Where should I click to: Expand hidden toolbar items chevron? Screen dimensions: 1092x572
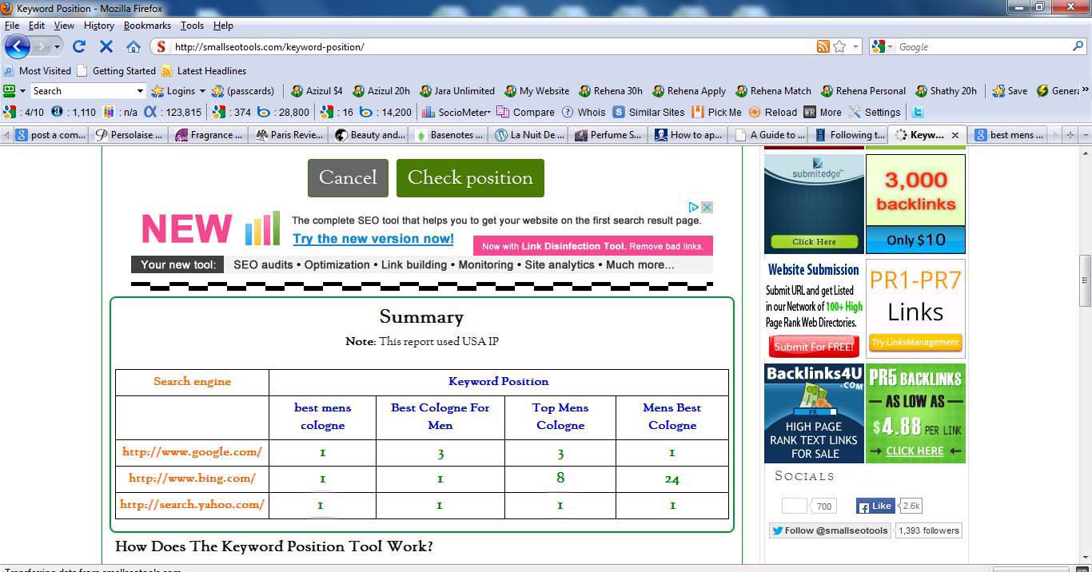pyautogui.click(x=1085, y=91)
